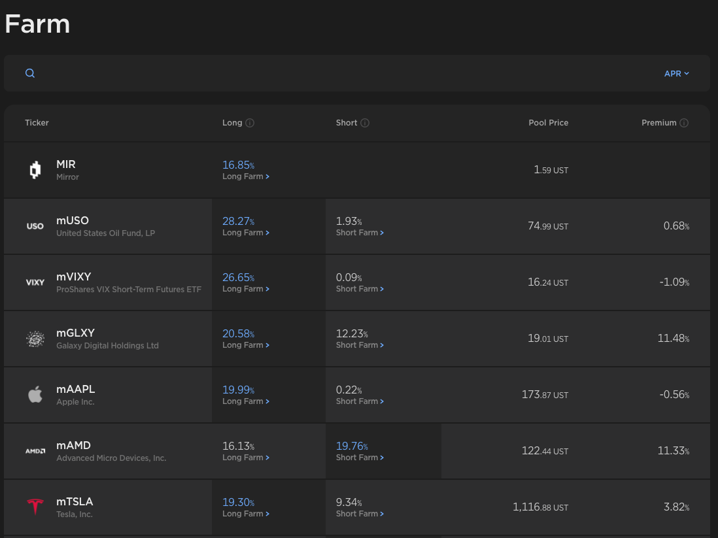Click the mGLXY Galaxy Digital logo
Screen dimensions: 718x538
pyautogui.click(x=35, y=339)
